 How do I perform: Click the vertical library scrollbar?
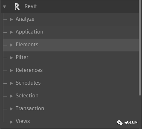click(x=140, y=48)
